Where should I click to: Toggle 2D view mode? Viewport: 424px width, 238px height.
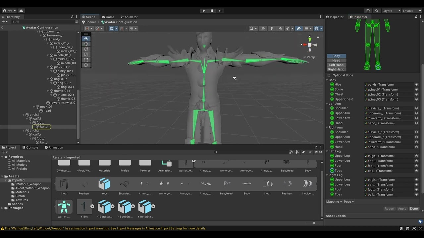click(x=263, y=28)
